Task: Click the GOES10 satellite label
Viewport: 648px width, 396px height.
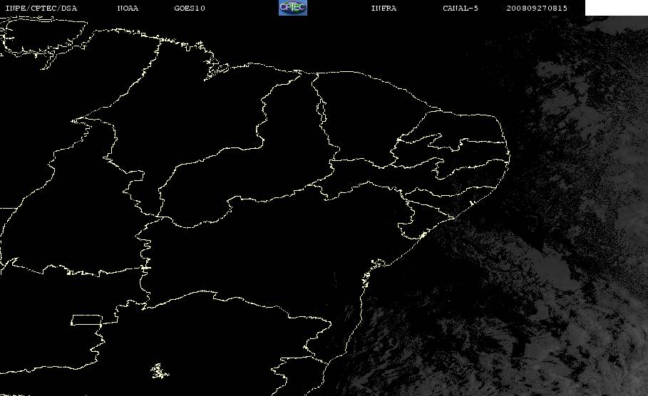Action: (190, 8)
